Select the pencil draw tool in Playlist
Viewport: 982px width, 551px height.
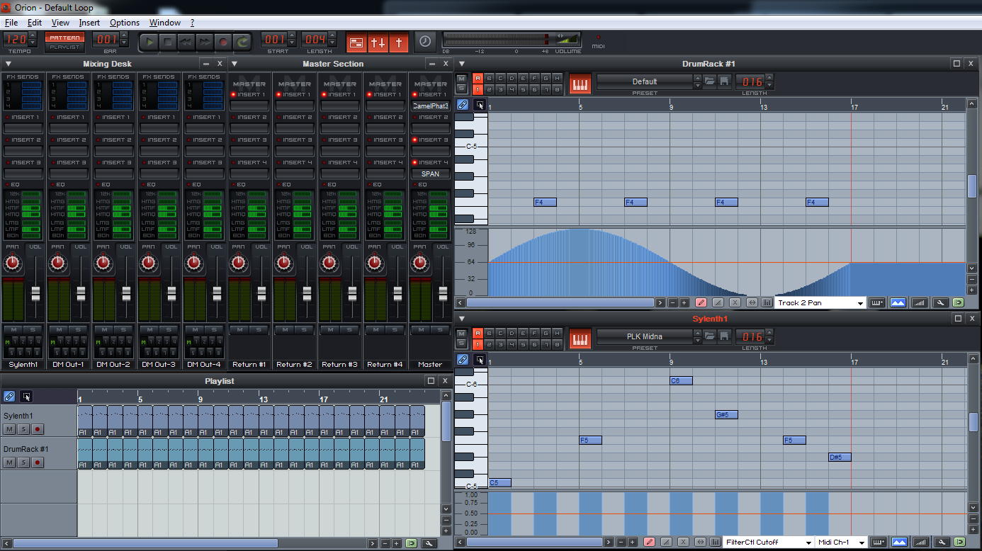9,397
